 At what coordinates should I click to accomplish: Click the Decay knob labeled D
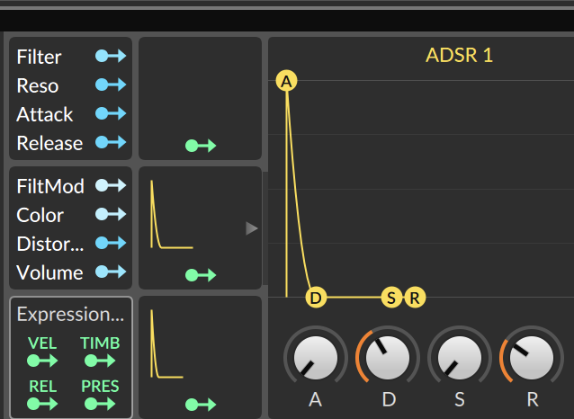point(388,357)
